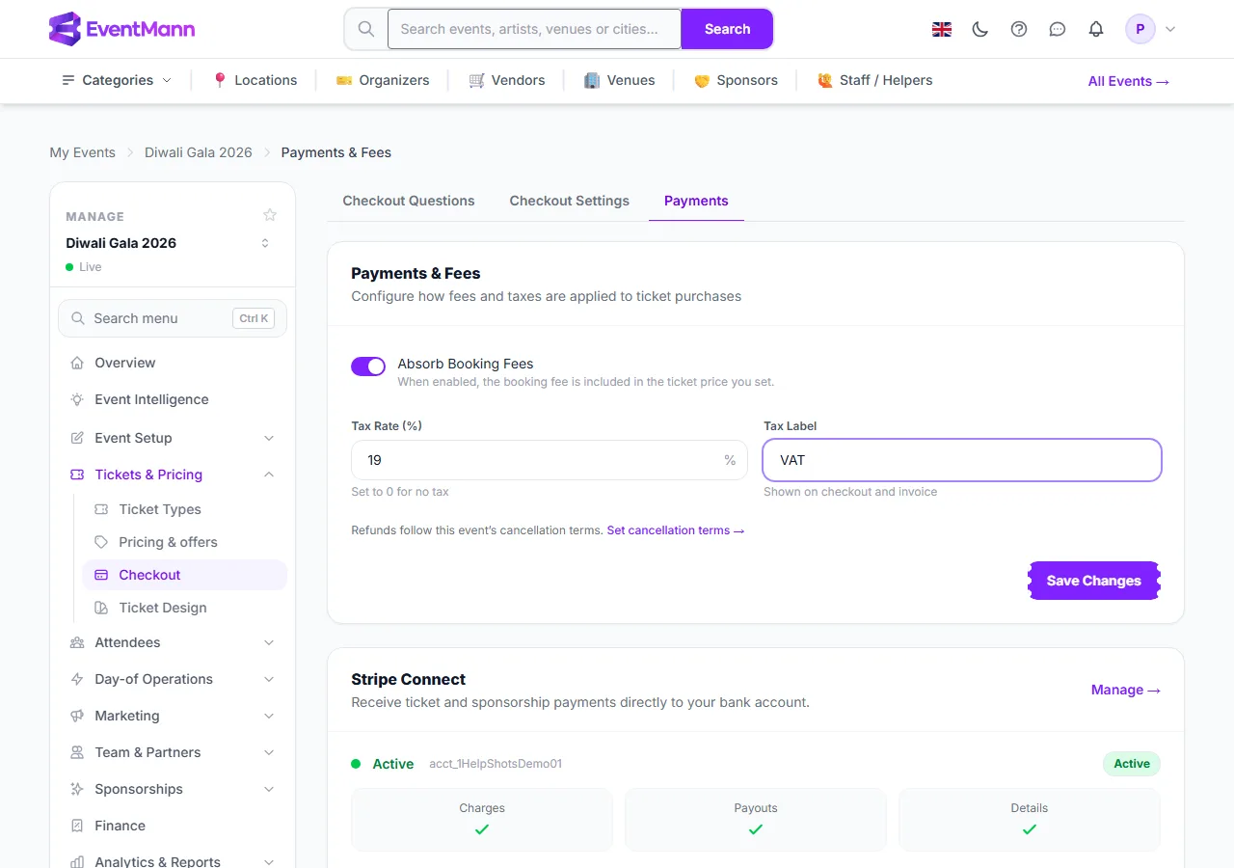Open Sponsors in the navigation bar
Screen dimensions: 1234x868
click(x=736, y=80)
